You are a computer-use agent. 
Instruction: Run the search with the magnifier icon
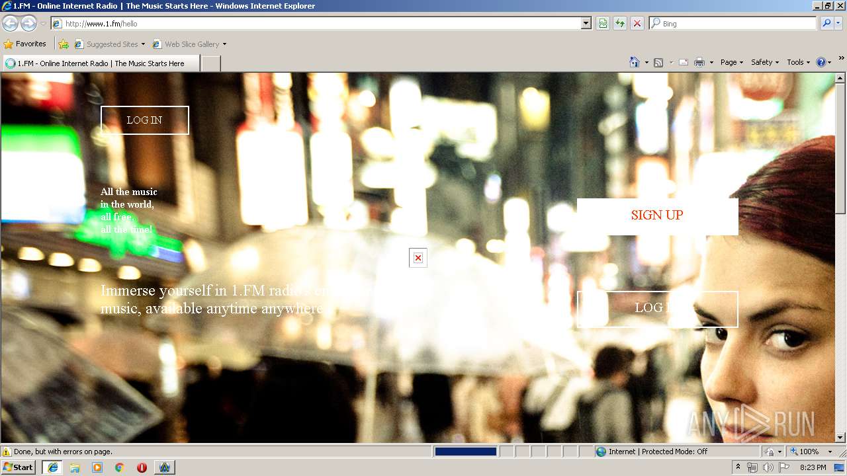coord(826,23)
